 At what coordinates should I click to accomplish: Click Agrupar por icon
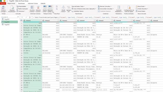tap(69, 7)
